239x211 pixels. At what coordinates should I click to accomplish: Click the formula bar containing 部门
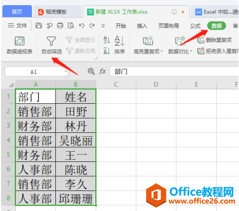click(174, 72)
